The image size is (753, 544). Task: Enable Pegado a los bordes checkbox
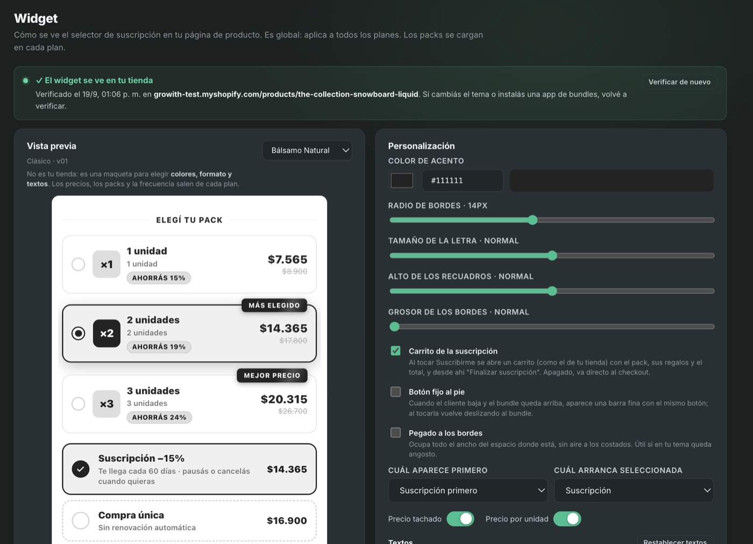[396, 433]
